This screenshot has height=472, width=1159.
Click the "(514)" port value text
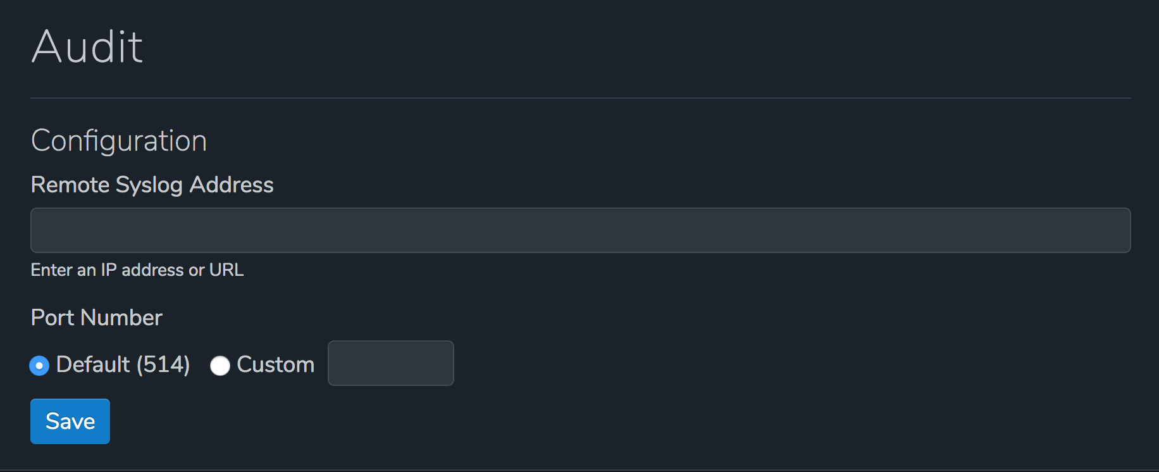point(163,364)
